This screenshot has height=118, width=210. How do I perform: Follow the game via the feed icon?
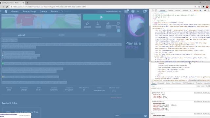98,24
